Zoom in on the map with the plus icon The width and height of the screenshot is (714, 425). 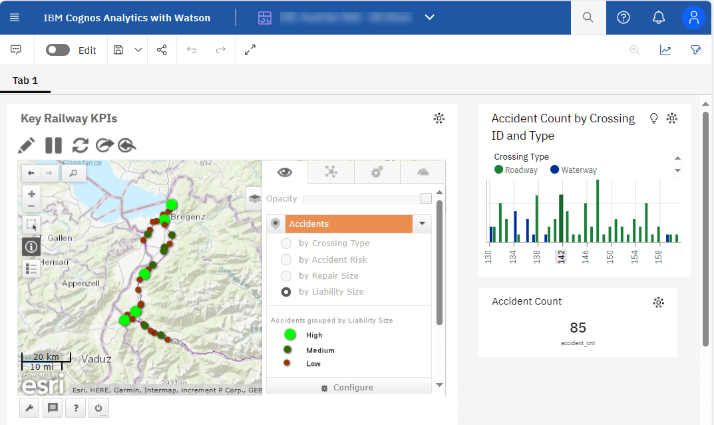31,194
